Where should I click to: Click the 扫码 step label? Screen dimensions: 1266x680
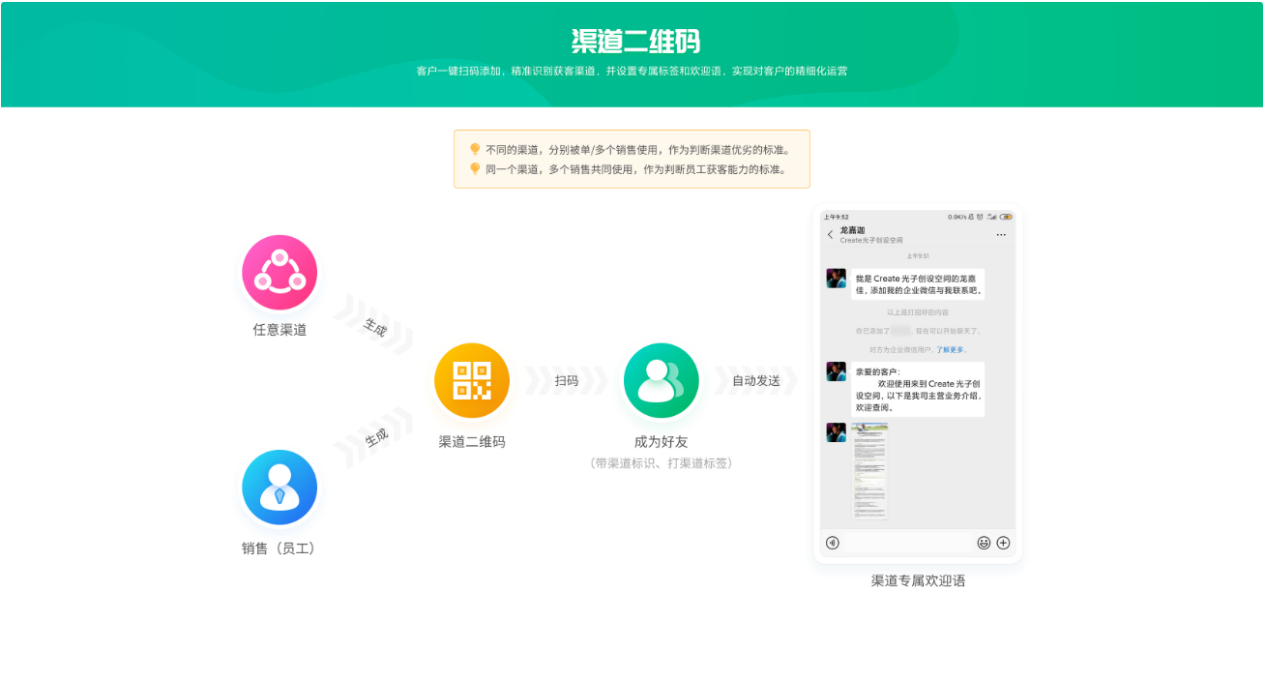567,381
